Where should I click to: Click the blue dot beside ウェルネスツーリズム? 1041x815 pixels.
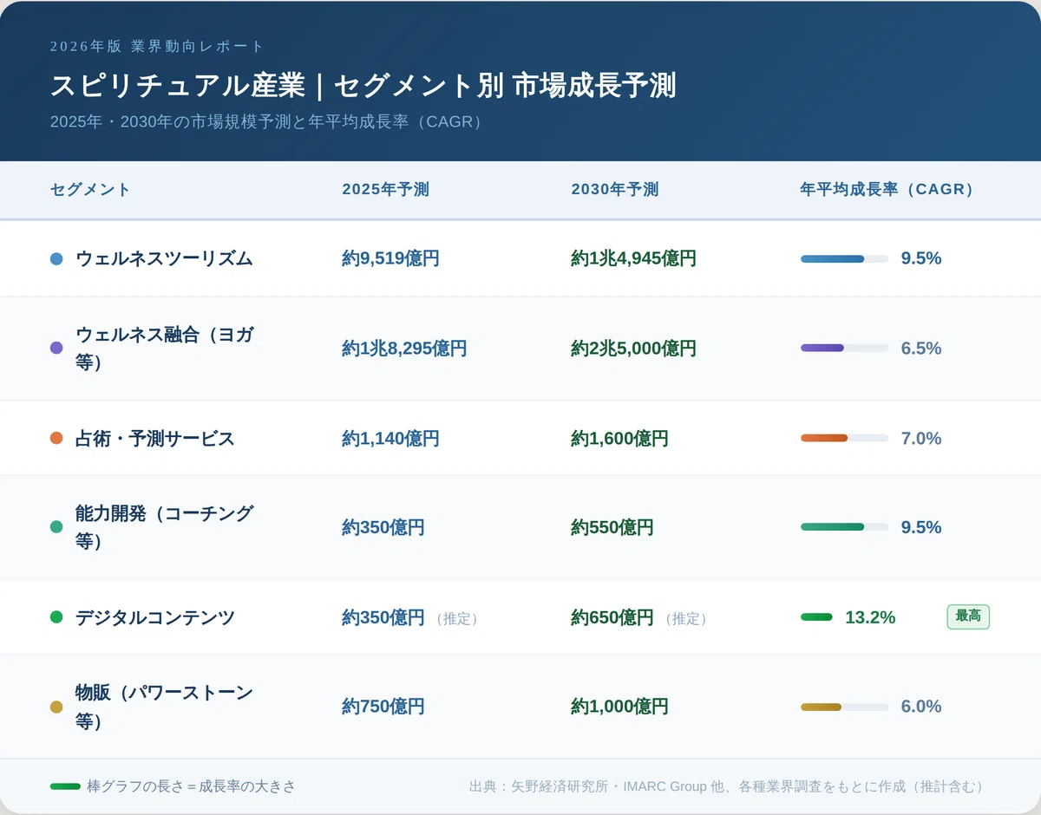point(56,258)
